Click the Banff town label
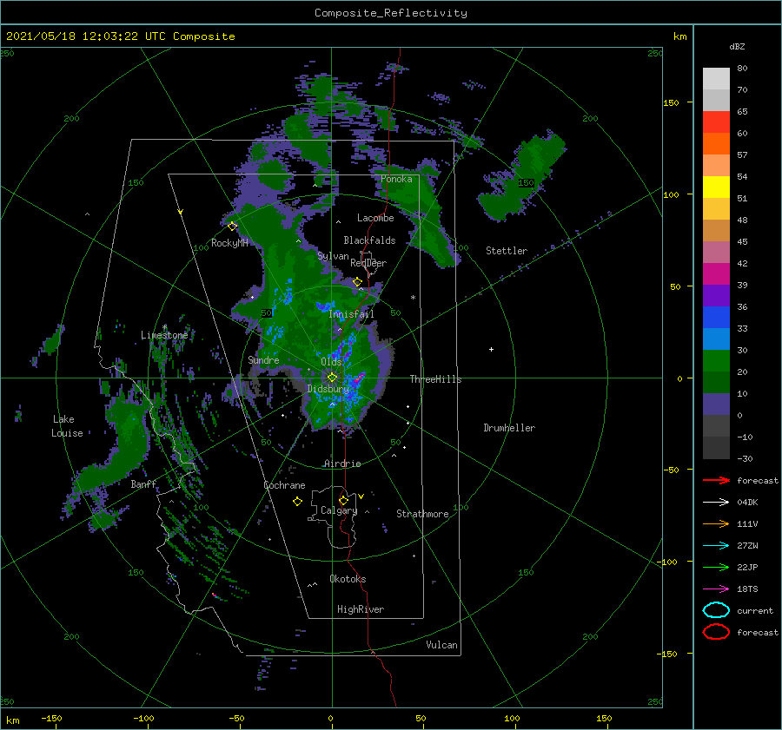This screenshot has width=782, height=730. [143, 483]
